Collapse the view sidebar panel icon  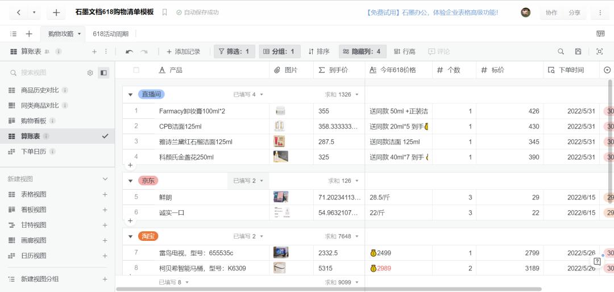103,73
